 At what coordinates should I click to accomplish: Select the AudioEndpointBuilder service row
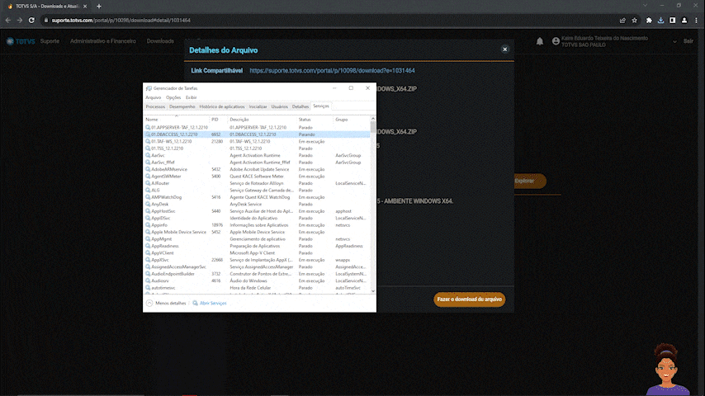click(257, 274)
